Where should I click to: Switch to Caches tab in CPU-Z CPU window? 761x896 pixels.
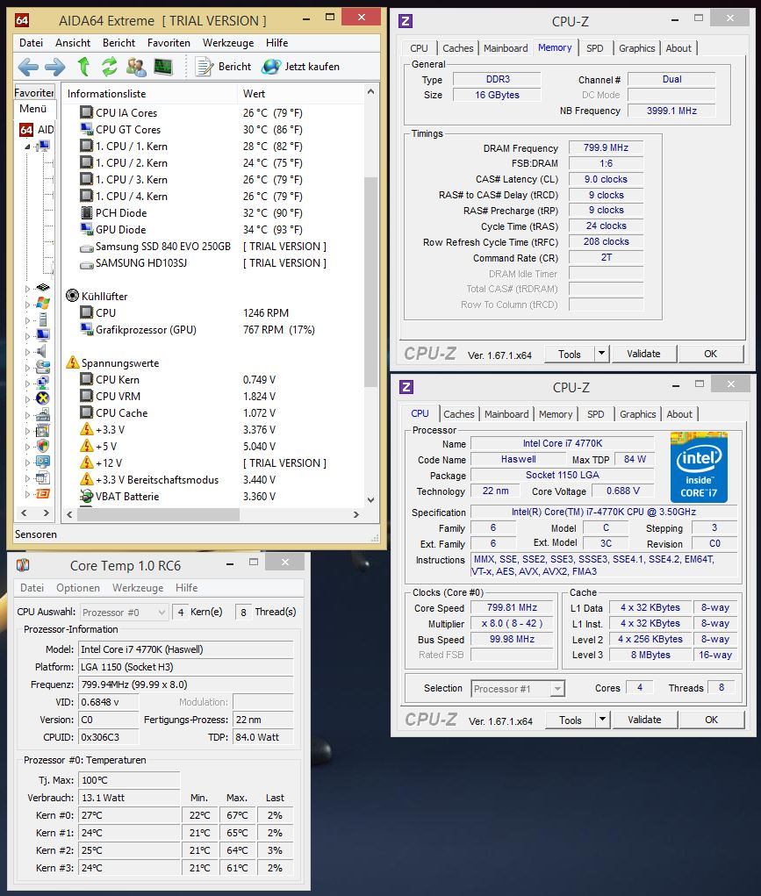click(458, 414)
